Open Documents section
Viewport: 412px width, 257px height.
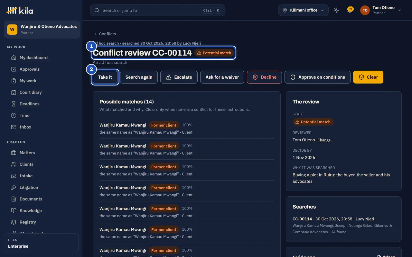41,199
